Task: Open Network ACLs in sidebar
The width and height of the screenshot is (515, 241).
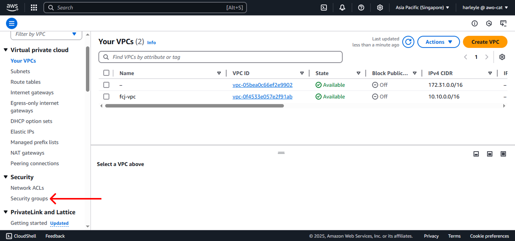Action: coord(27,188)
